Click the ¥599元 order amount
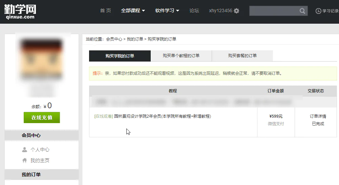Image resolution: width=339 pixels, height=185 pixels. click(276, 116)
